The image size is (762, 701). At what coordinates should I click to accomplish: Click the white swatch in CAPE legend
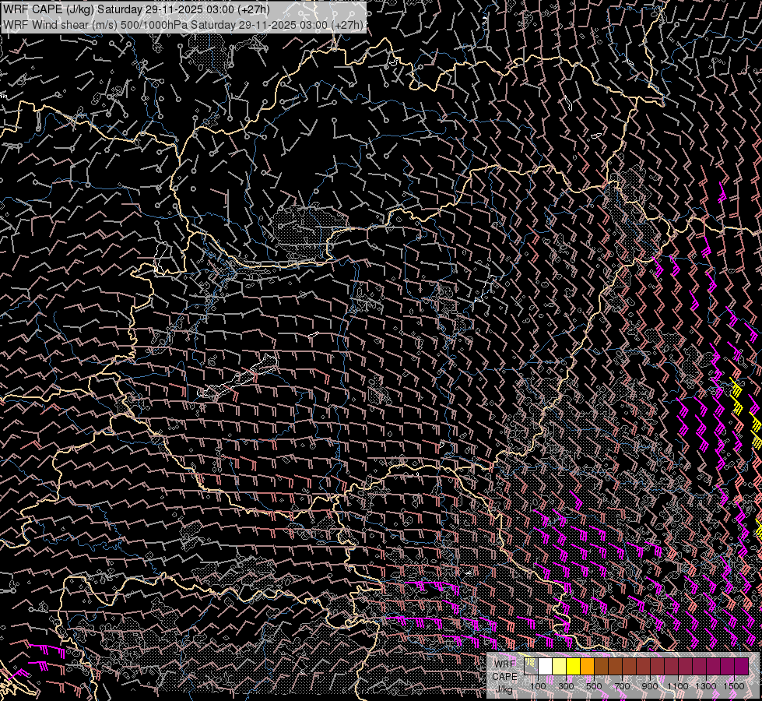point(546,667)
